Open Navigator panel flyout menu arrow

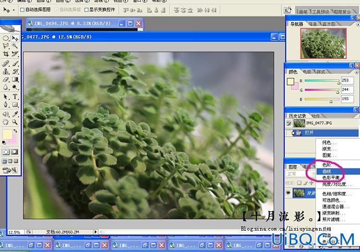point(358,24)
